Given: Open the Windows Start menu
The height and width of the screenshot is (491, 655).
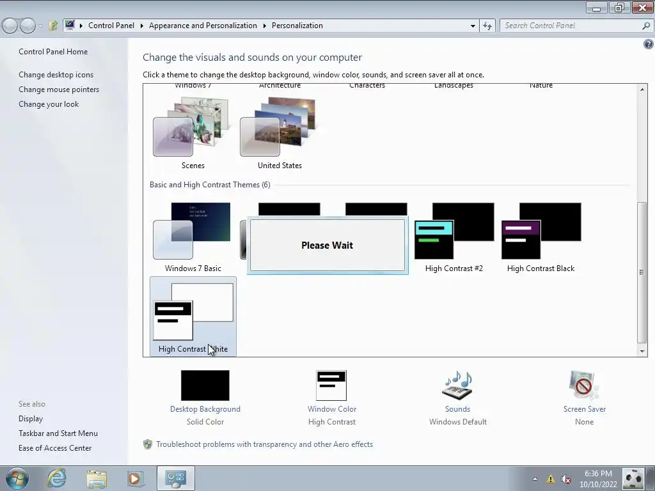Looking at the screenshot, I should 17,478.
